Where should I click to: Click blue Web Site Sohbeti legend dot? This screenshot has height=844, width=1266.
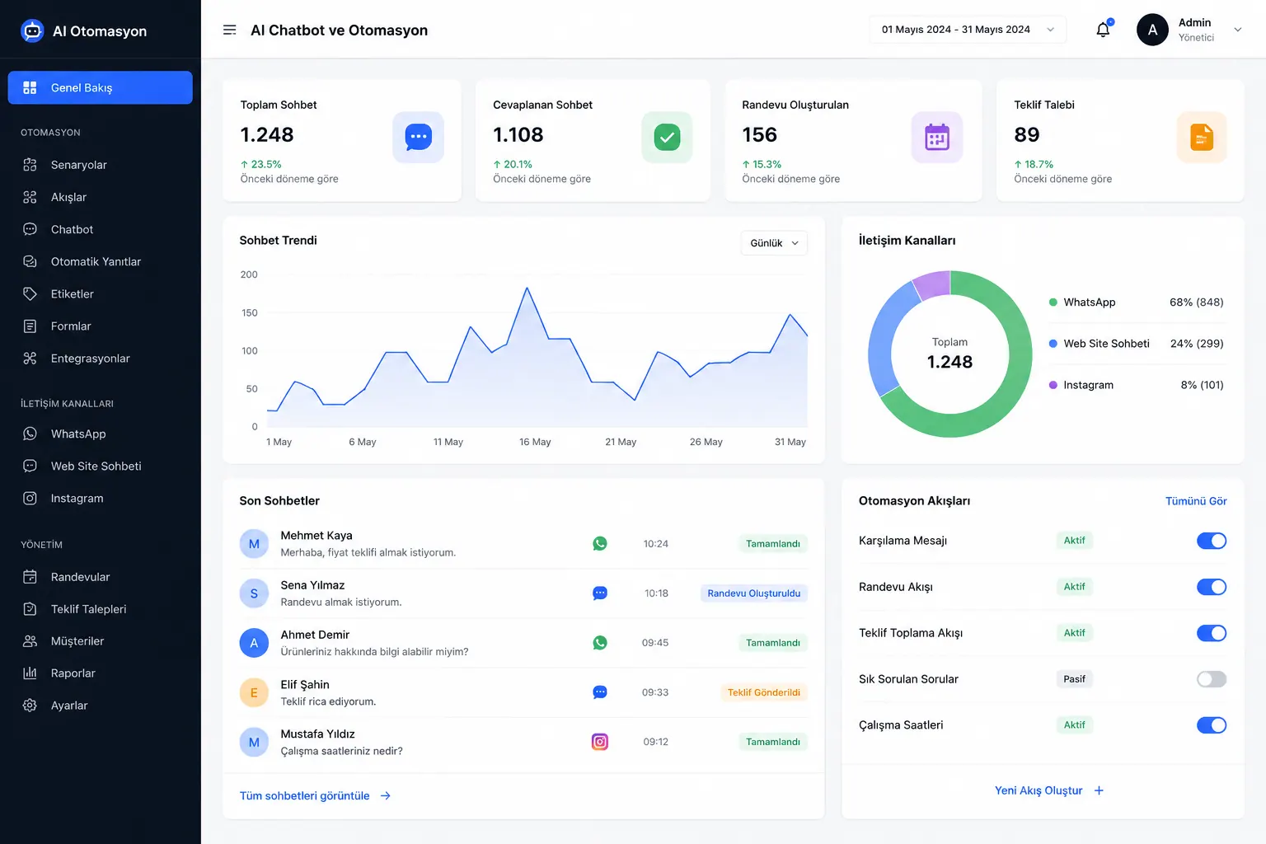tap(1053, 344)
